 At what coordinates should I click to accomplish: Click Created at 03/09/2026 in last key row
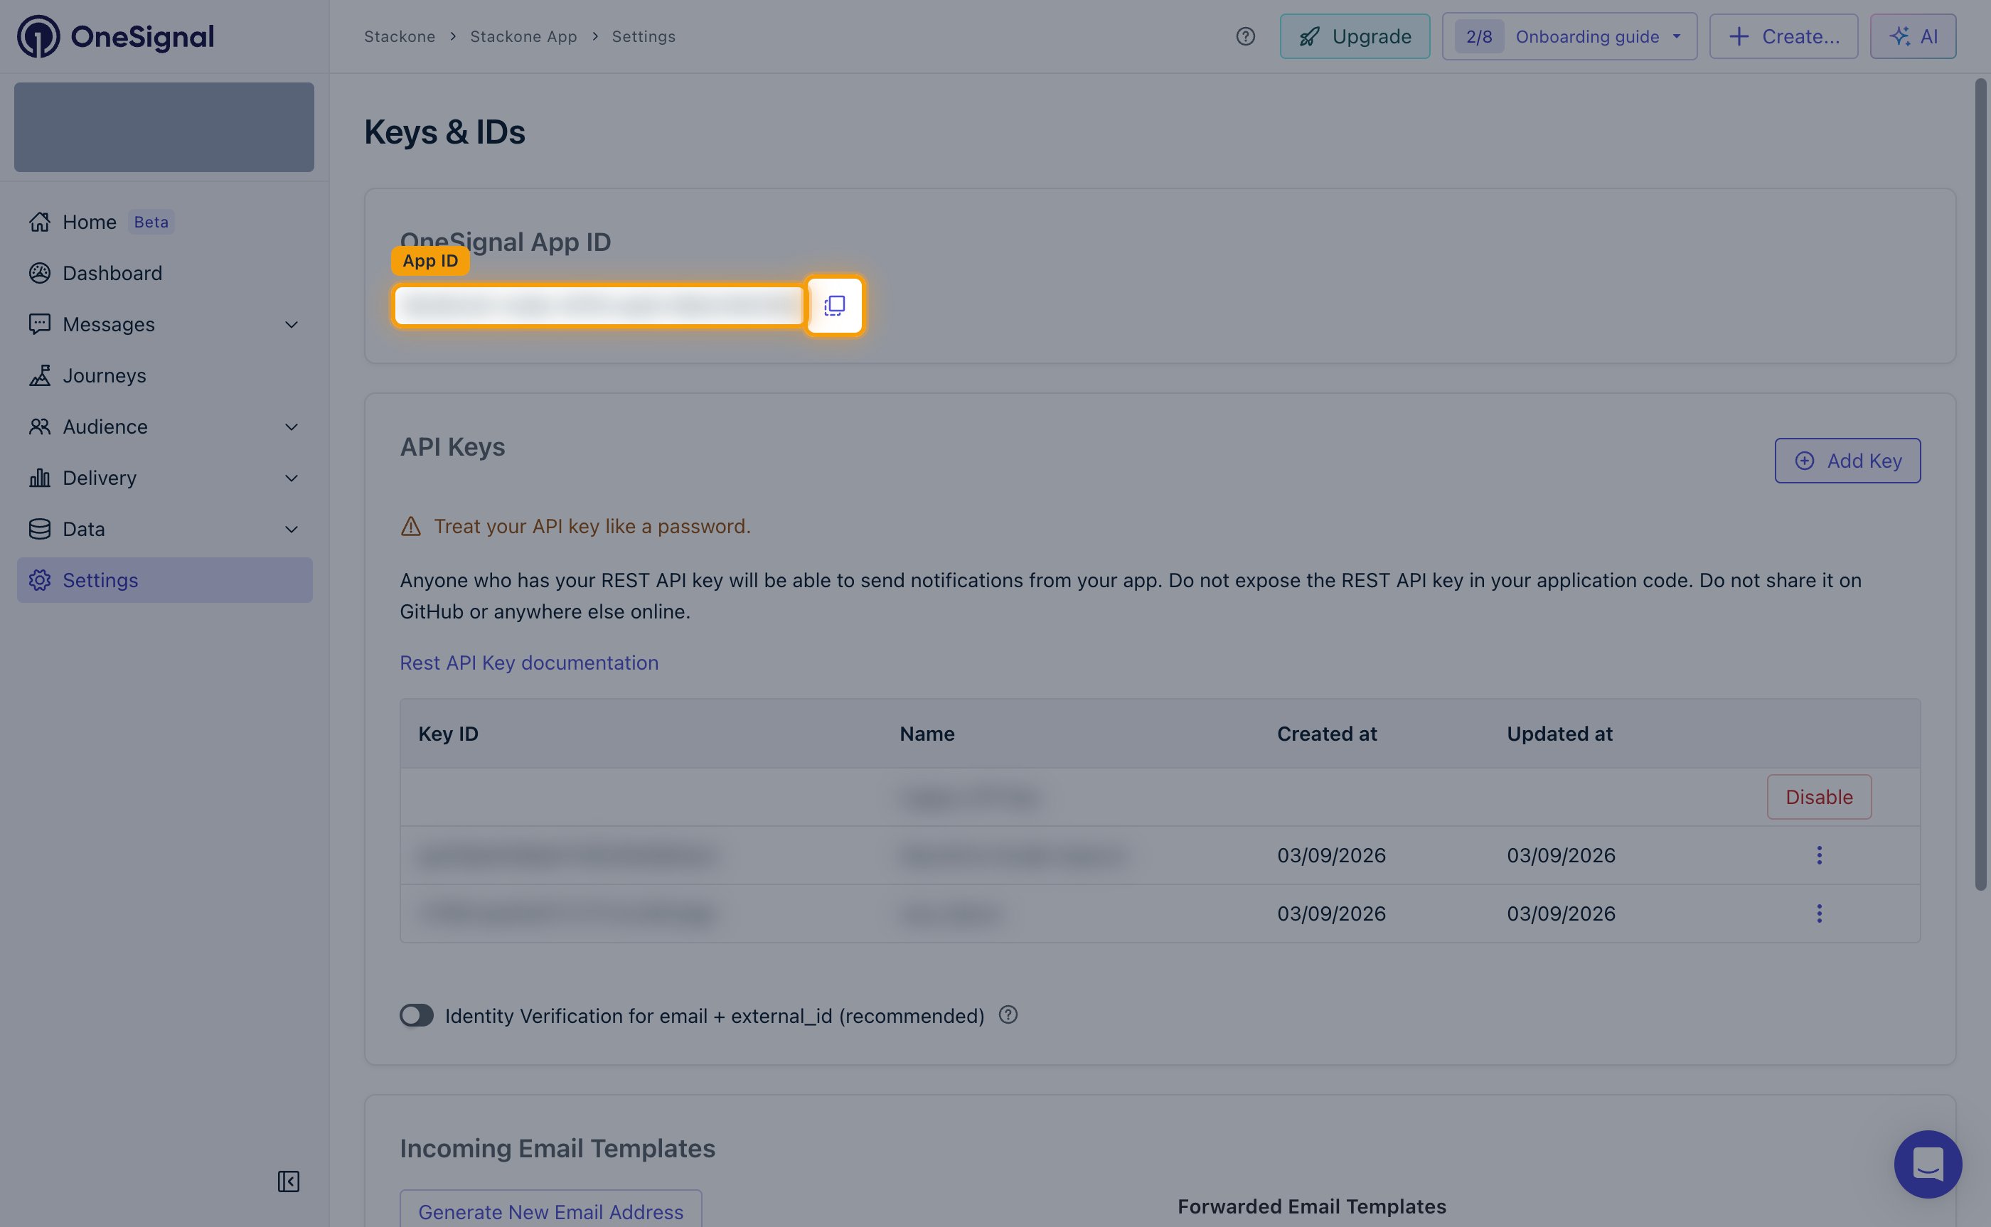(1331, 913)
